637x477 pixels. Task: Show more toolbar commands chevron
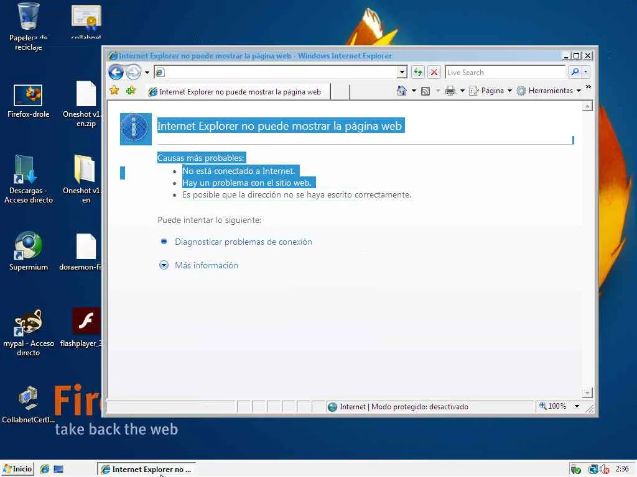pos(588,87)
